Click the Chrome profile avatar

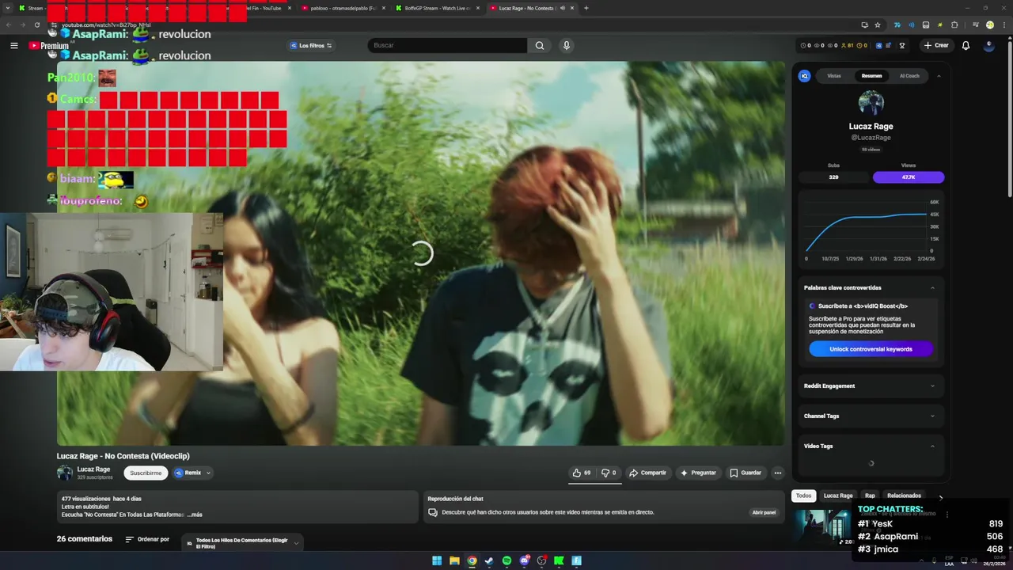pyautogui.click(x=990, y=25)
